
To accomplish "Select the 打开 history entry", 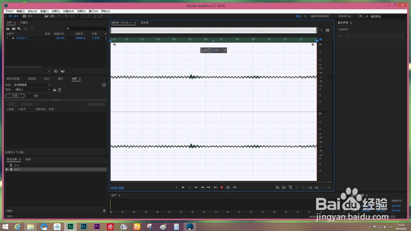I will pyautogui.click(x=56, y=165).
